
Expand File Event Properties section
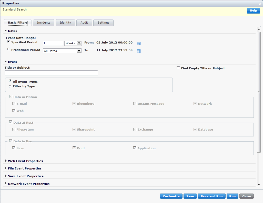point(6,168)
